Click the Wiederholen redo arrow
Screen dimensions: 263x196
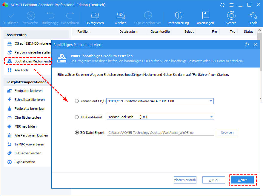click(x=70, y=15)
